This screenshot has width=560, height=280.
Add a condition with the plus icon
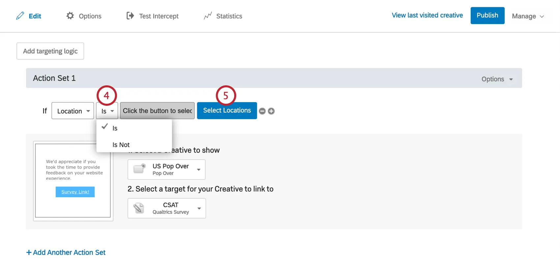tap(271, 111)
